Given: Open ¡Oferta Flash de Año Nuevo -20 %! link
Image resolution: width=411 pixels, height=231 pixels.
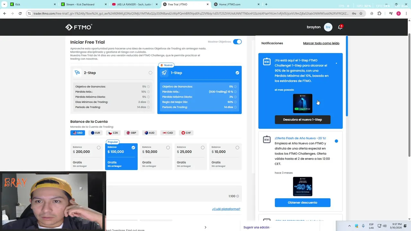Looking at the screenshot, I should click(300, 138).
